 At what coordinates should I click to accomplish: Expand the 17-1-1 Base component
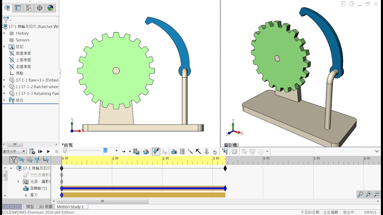(x=4, y=80)
